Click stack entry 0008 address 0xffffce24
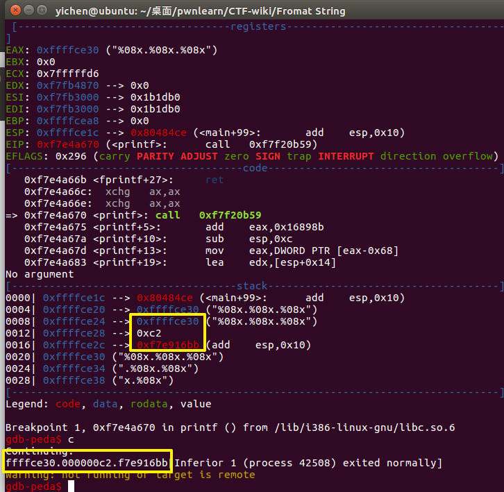This screenshot has width=504, height=492. [74, 321]
